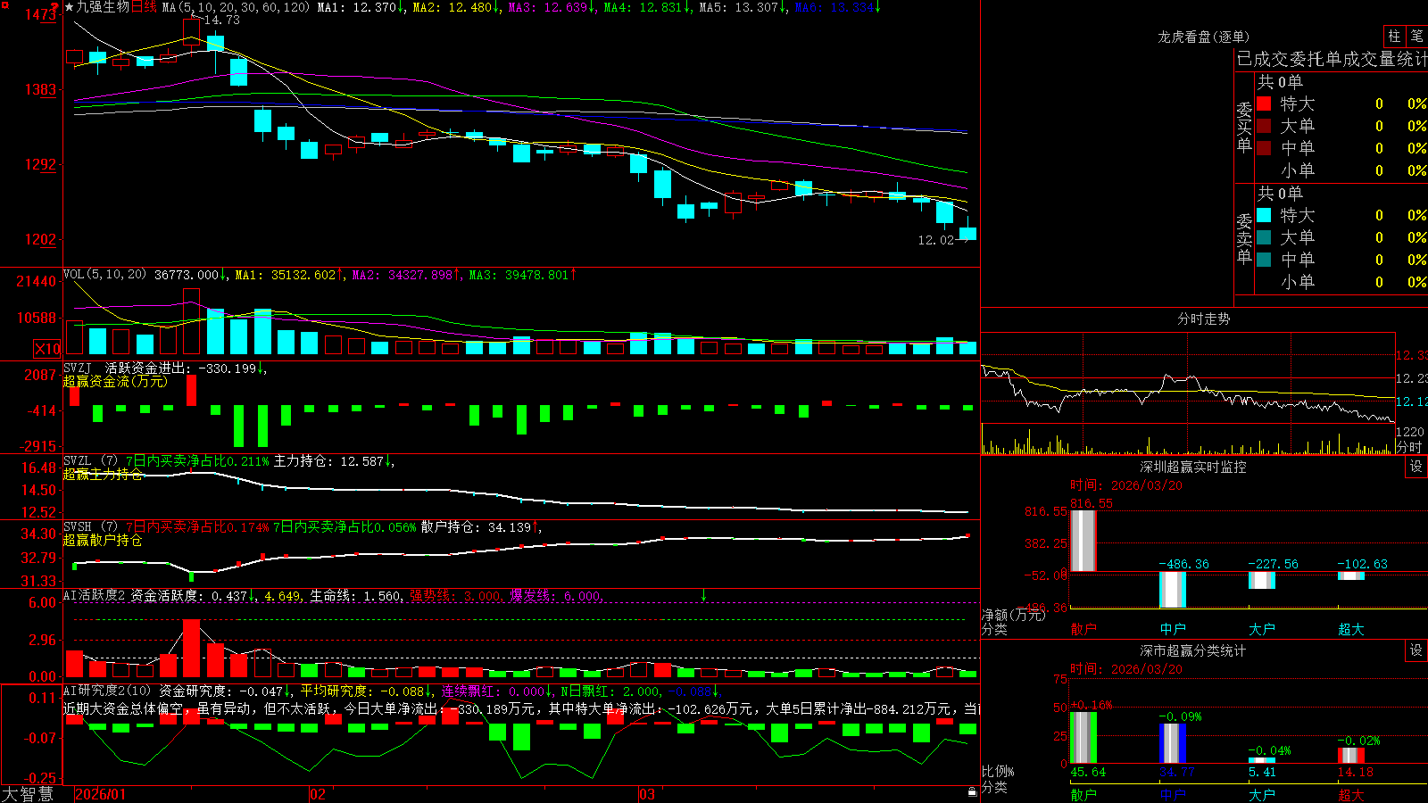Open 设 settings for 深圳超赢实时监控

pyautogui.click(x=1416, y=467)
